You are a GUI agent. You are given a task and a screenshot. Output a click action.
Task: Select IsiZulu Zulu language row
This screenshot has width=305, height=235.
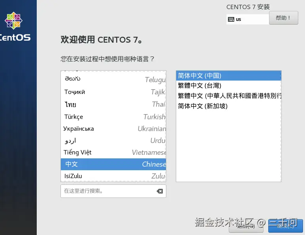click(113, 176)
